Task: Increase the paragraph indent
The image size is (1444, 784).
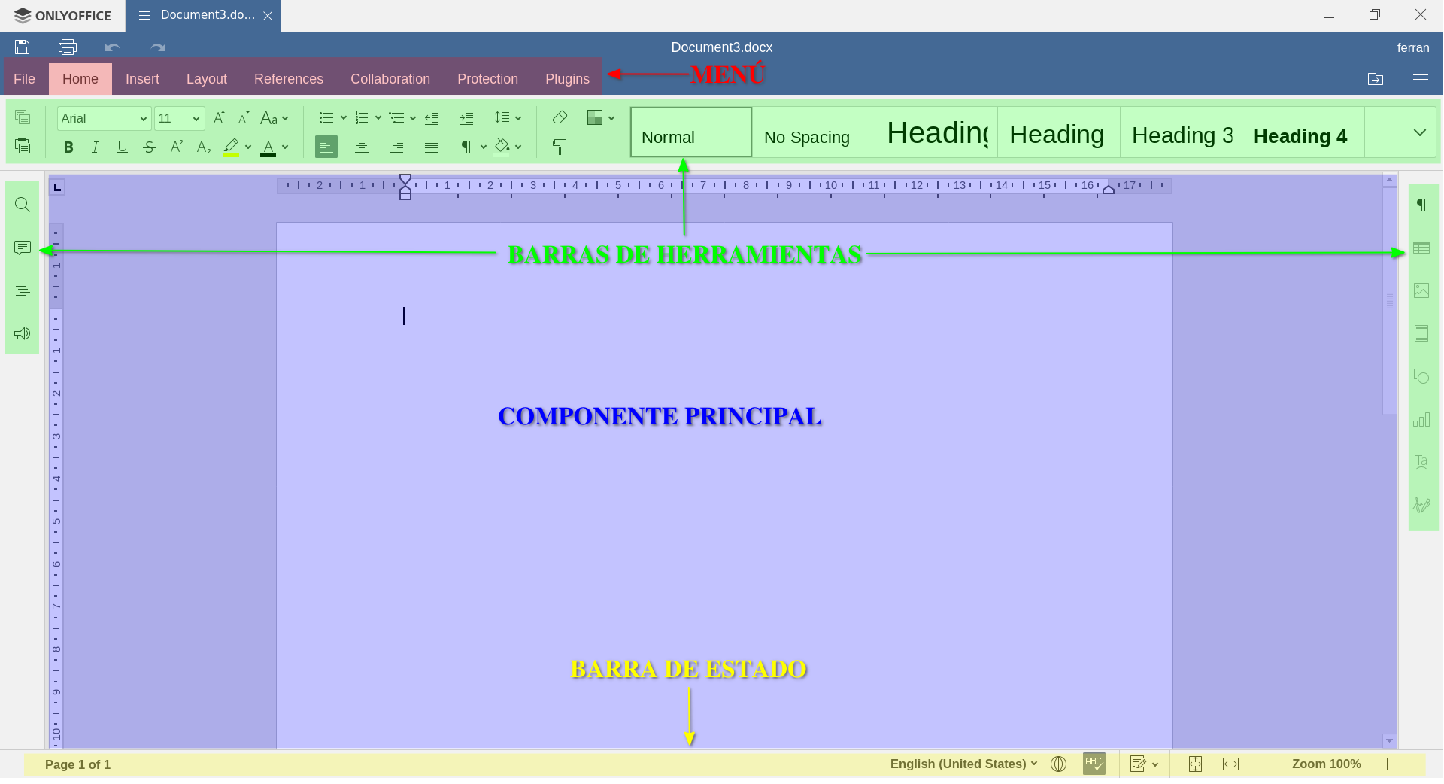Action: click(x=466, y=117)
